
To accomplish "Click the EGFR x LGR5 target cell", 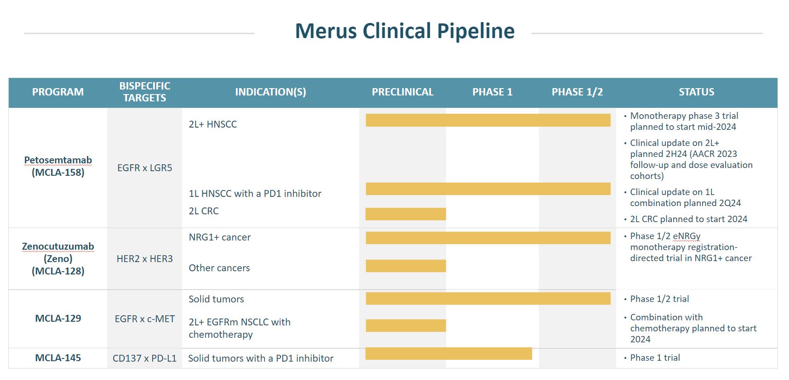I will coord(144,168).
